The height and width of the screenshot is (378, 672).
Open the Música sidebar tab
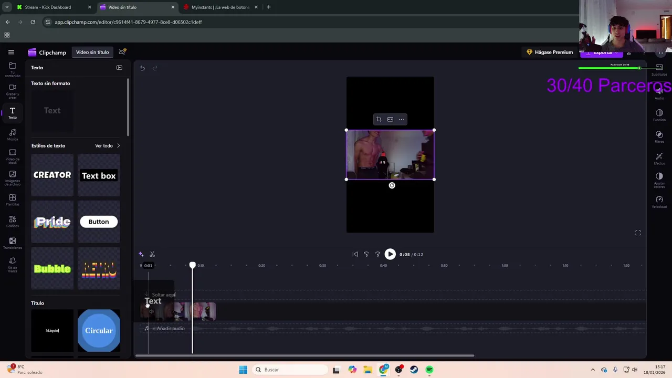coord(13,134)
